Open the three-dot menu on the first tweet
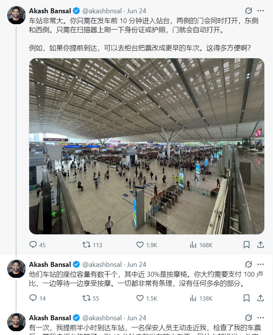 [260, 11]
